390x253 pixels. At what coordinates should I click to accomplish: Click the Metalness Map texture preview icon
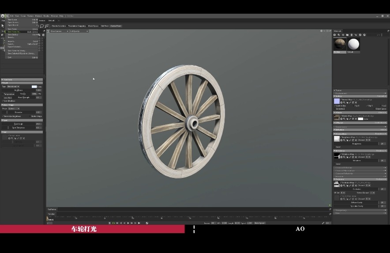337,155
